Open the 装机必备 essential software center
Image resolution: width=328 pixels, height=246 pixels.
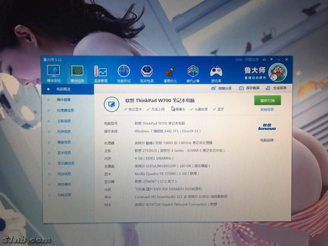193,73
